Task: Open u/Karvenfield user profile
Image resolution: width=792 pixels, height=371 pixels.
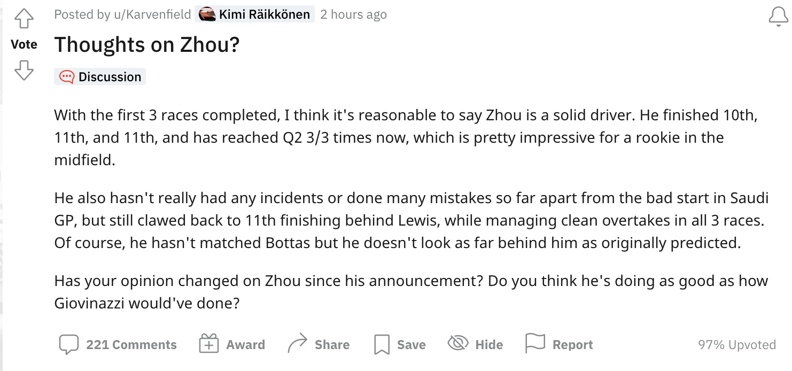Action: pos(152,14)
